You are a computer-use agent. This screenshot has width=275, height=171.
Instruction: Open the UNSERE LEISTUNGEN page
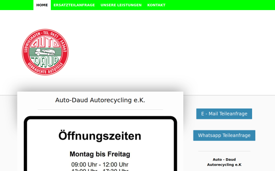(x=121, y=5)
